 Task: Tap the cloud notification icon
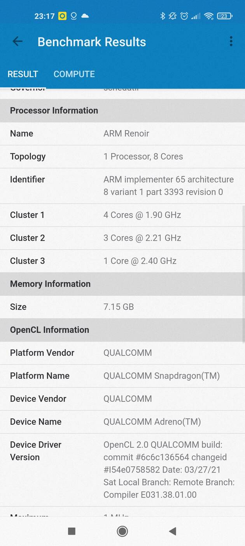point(85,16)
